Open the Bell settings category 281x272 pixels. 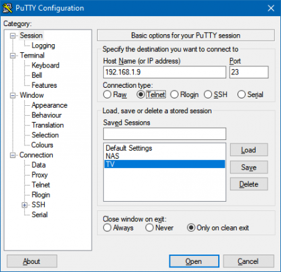[x=37, y=75]
